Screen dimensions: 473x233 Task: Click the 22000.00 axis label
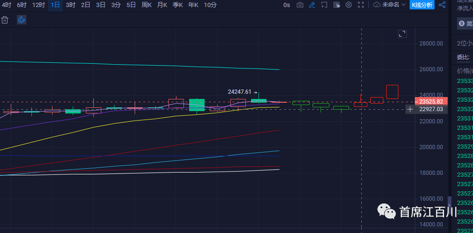pos(431,121)
